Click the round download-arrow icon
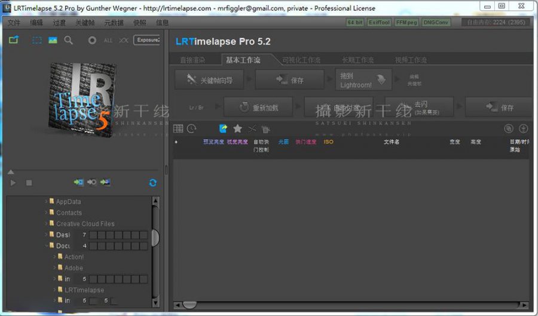This screenshot has width=538, height=316. click(523, 128)
